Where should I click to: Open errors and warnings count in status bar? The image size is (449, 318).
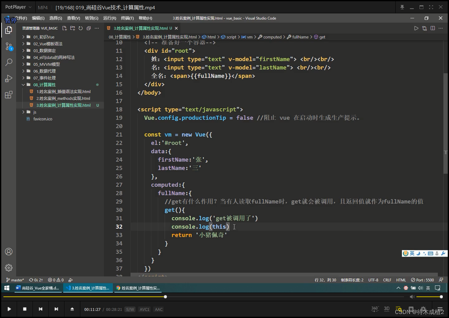56,280
